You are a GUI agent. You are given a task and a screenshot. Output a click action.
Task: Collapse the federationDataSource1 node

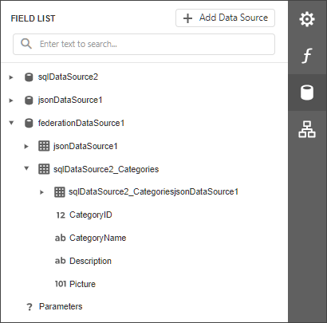click(x=11, y=123)
